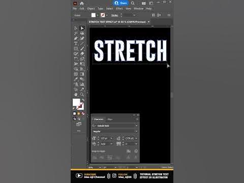
Task: Select the Shape Builder tool
Action: [x=76, y=69]
